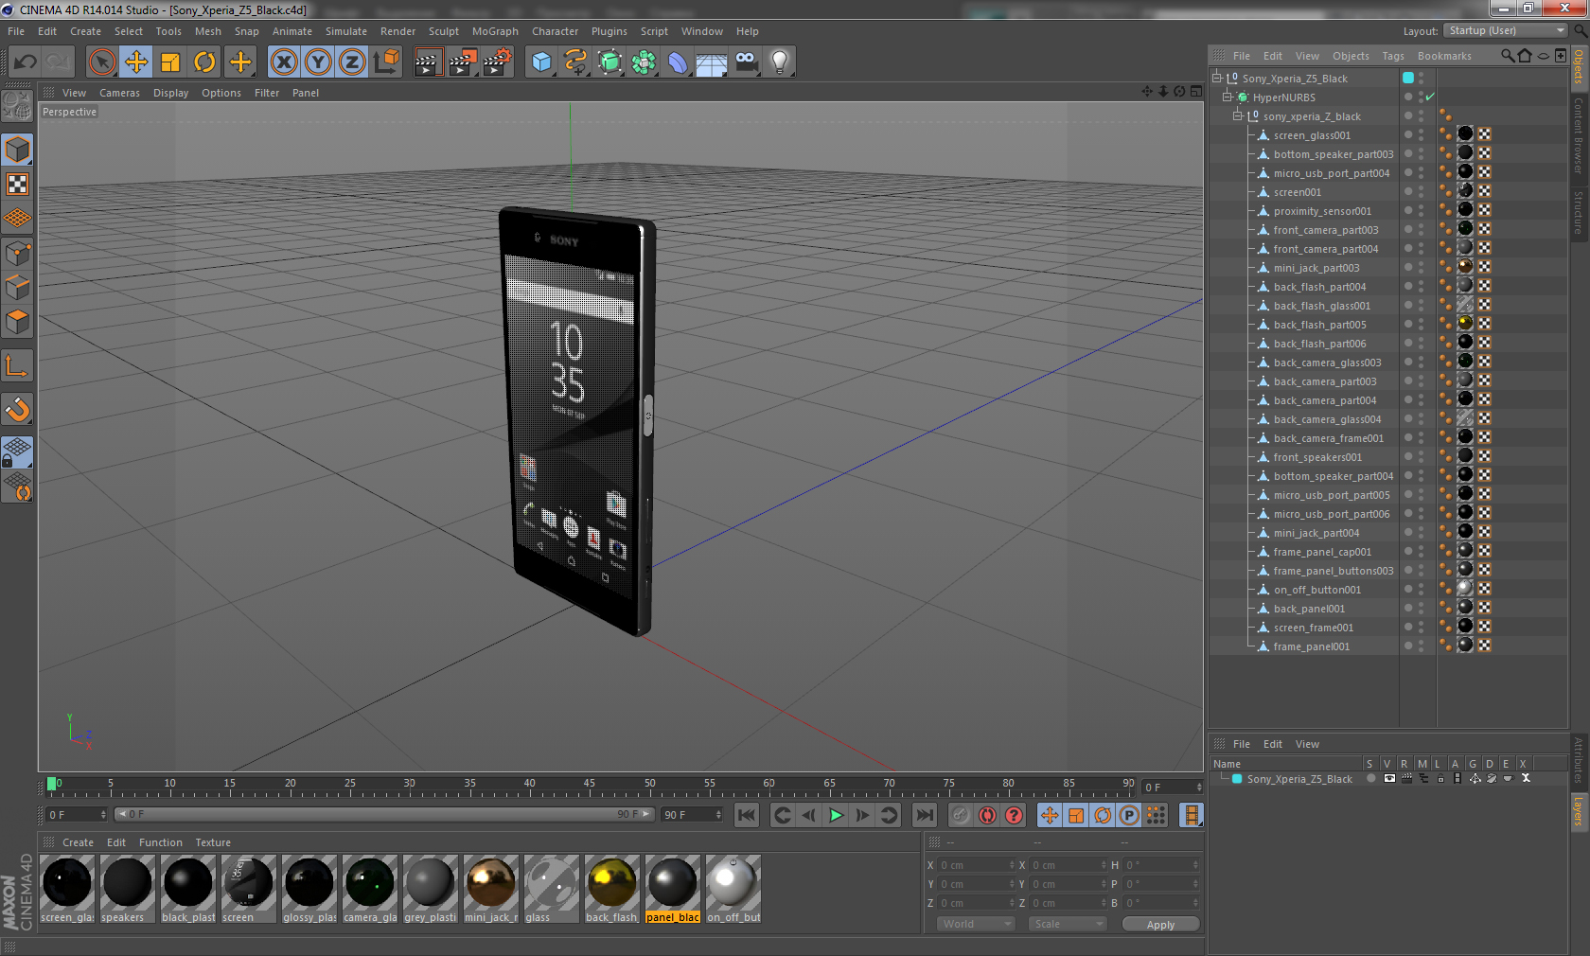Add a camera object
Screen dimensions: 1590x956
coord(746,62)
